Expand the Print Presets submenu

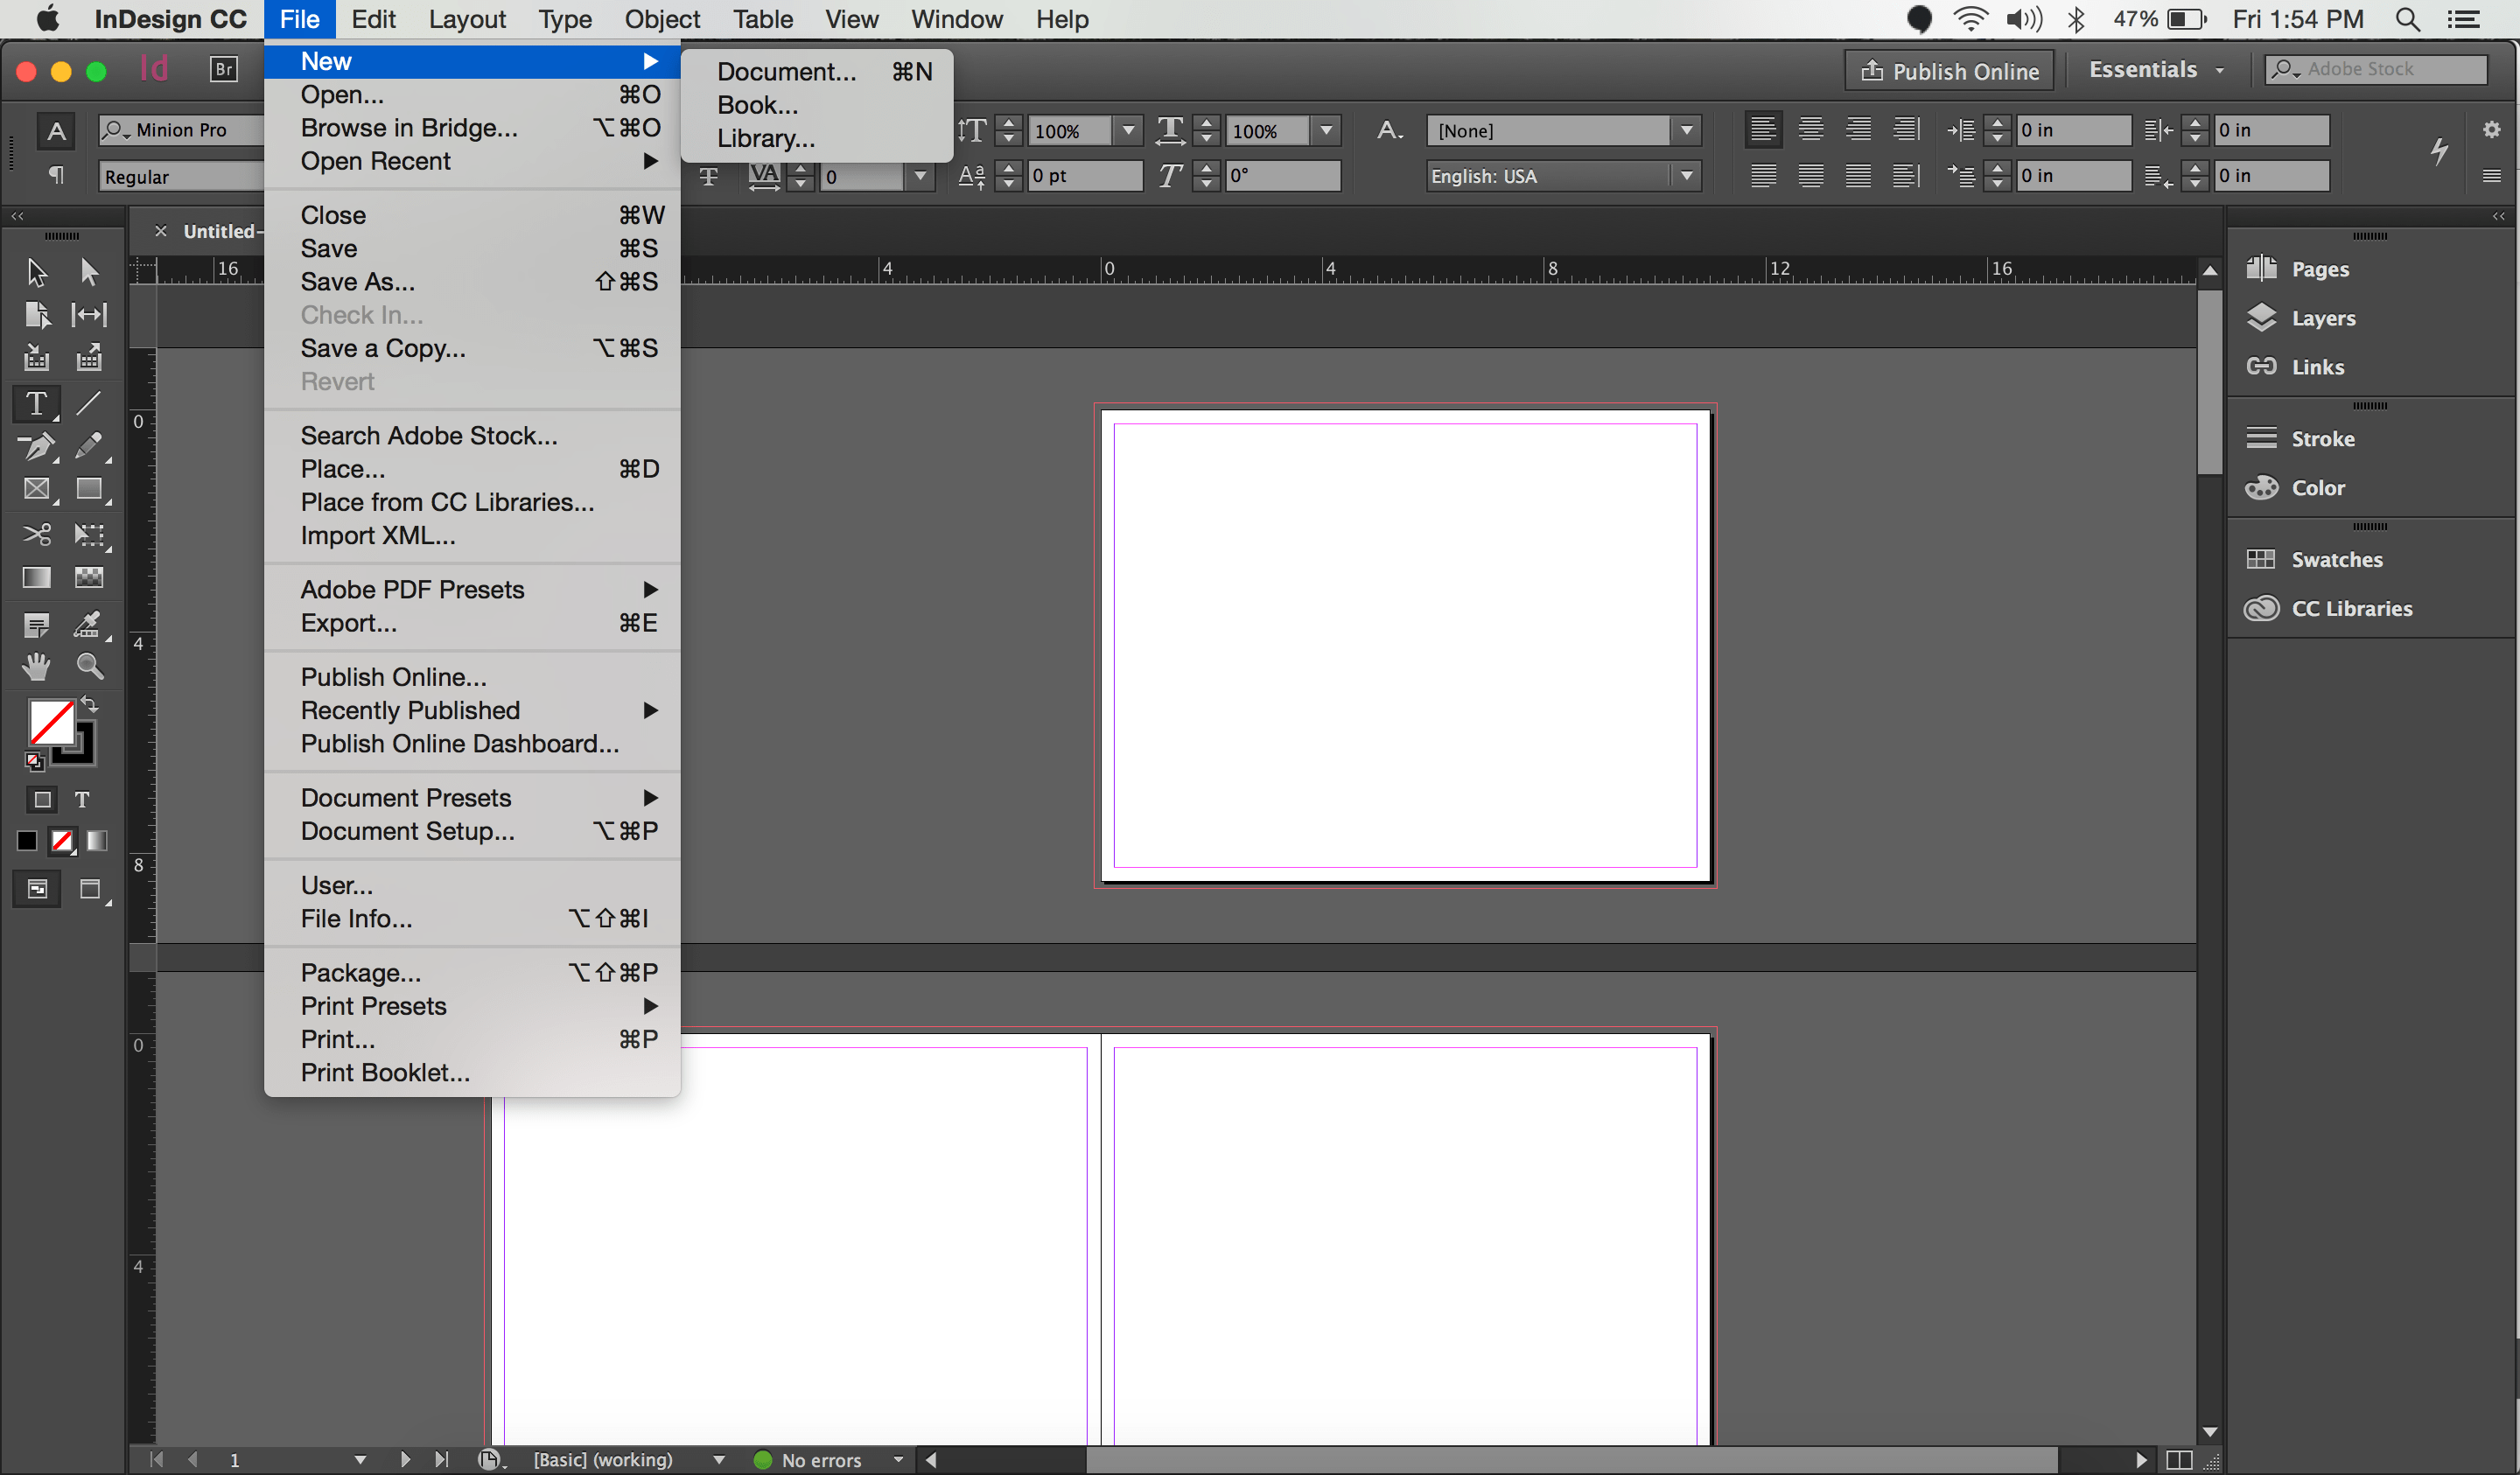click(x=474, y=1006)
